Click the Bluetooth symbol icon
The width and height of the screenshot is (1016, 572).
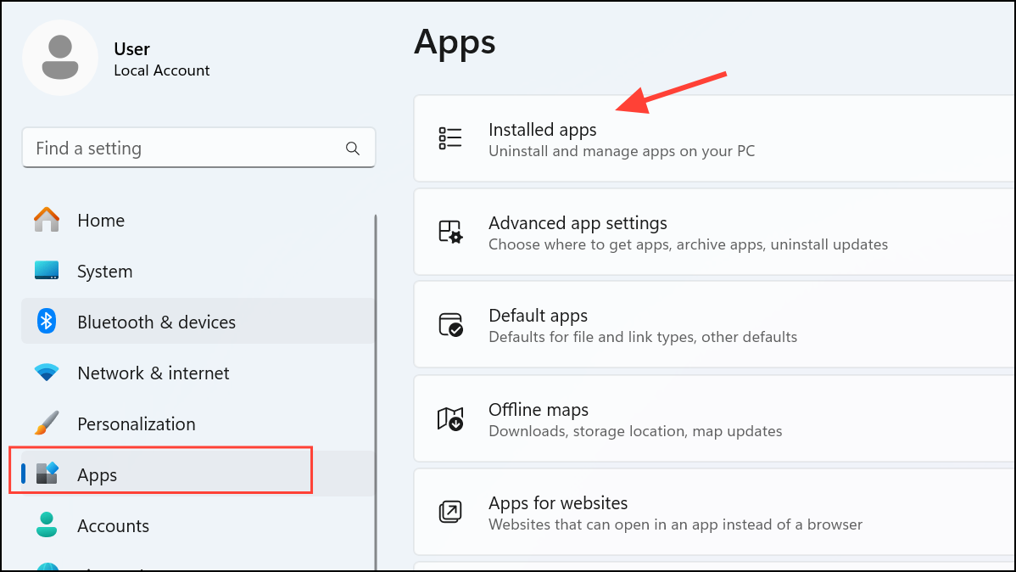47,321
